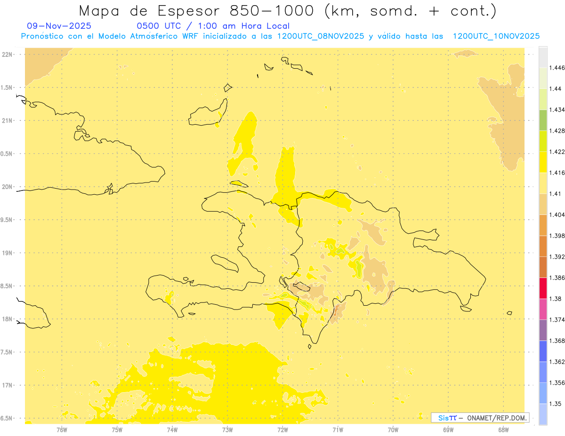Click the light blue swatch between 1.35 and 1.356
The width and height of the screenshot is (565, 436).
(543, 393)
